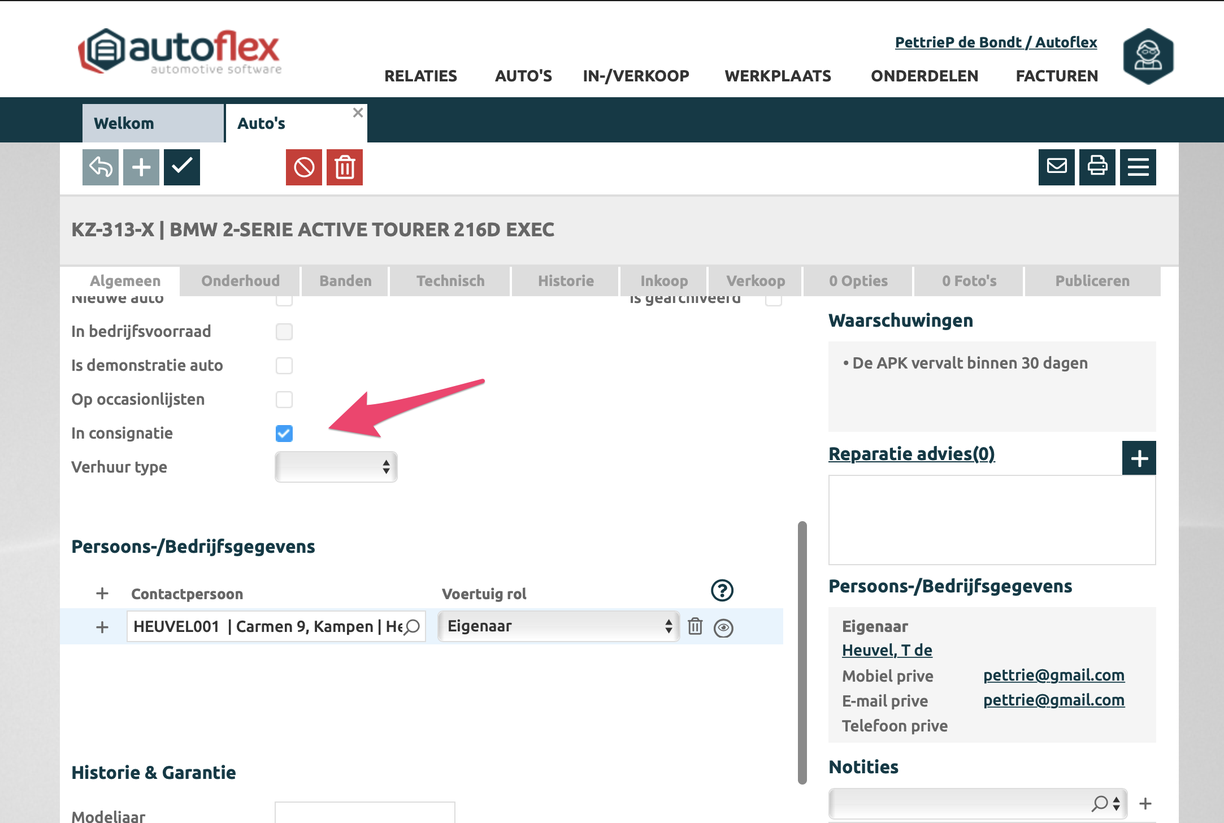This screenshot has width=1224, height=823.
Task: Enable In bedrijfsvoorraad checkbox
Action: coord(284,332)
